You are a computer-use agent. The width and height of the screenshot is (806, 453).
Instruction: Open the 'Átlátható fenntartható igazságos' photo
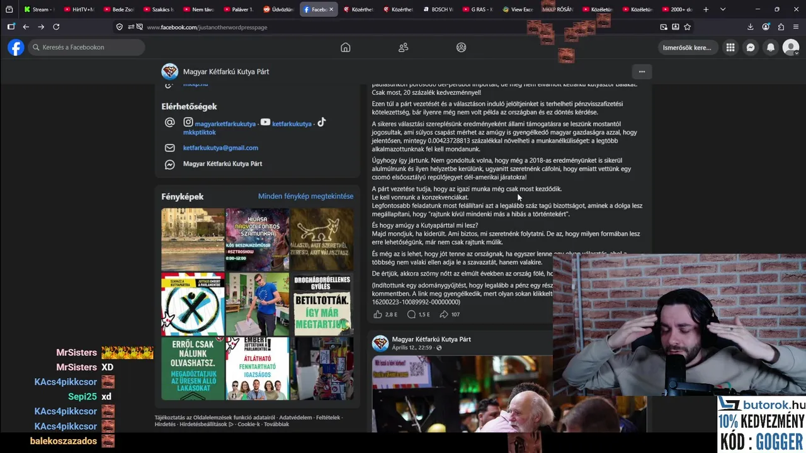pyautogui.click(x=258, y=368)
